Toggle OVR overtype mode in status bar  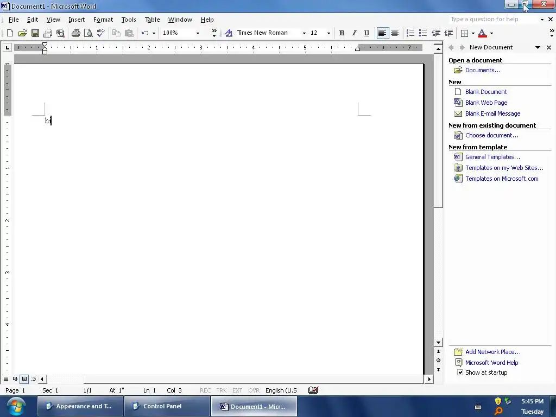[254, 390]
